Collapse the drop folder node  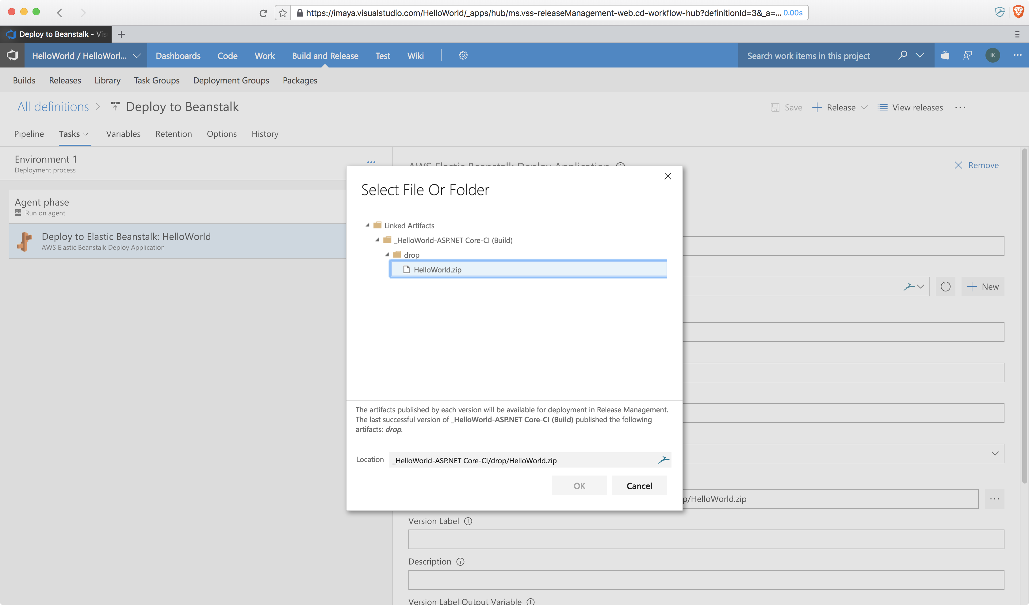point(387,255)
